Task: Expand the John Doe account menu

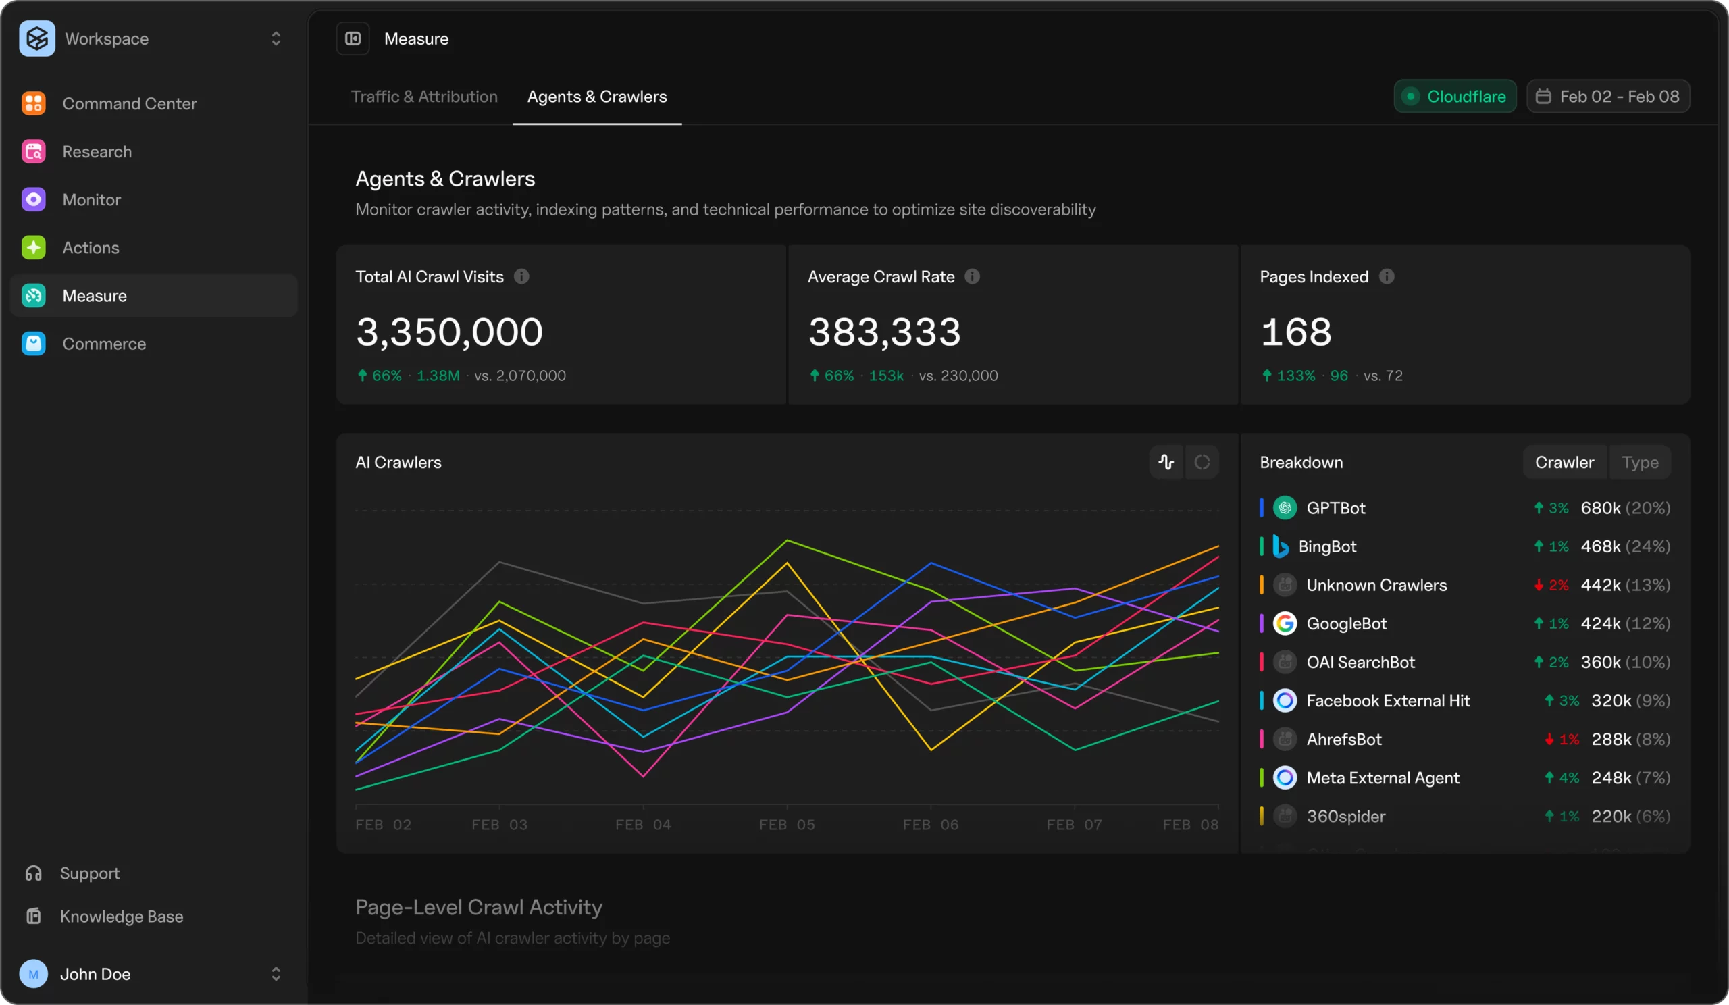Action: click(x=276, y=973)
